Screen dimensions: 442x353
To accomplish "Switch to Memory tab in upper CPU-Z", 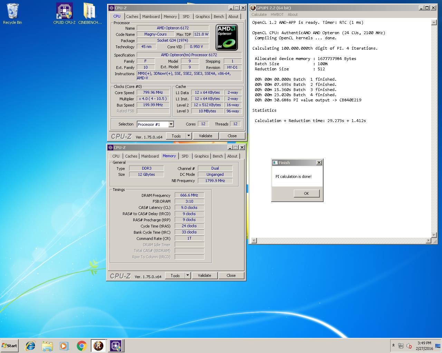I will (170, 17).
